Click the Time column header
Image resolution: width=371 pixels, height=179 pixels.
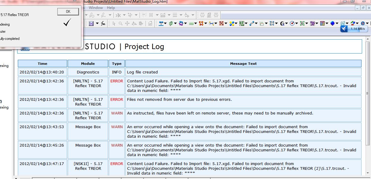(42, 64)
